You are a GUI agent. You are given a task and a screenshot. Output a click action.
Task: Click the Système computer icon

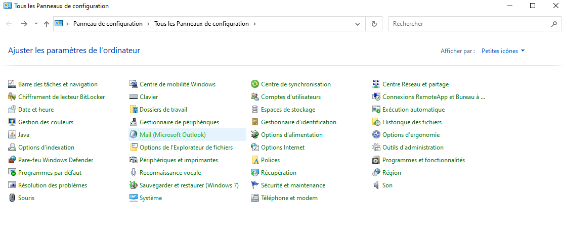134,198
